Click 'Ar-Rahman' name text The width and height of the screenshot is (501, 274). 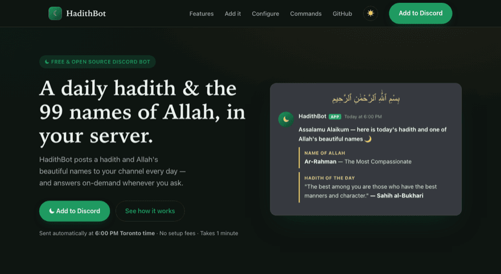click(320, 162)
